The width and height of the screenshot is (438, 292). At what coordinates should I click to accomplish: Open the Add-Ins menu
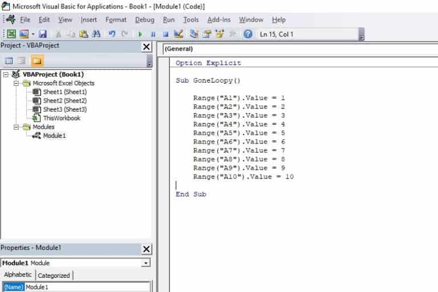(x=219, y=20)
